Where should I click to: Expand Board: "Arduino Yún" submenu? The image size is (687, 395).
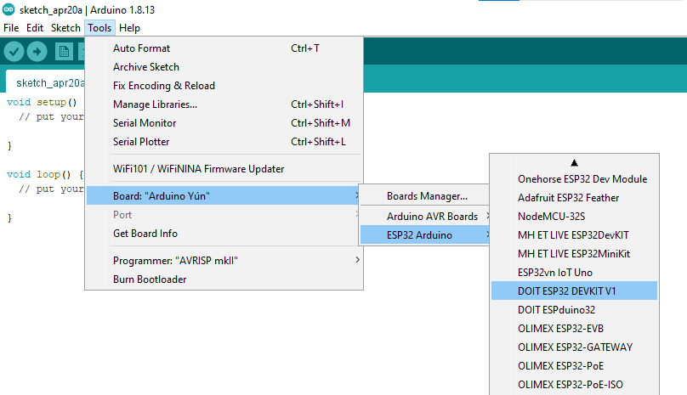point(224,195)
